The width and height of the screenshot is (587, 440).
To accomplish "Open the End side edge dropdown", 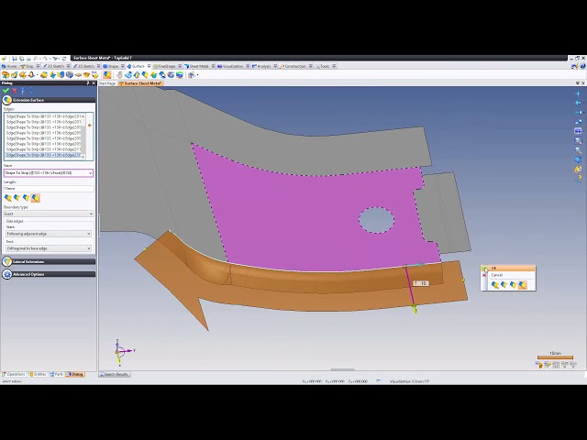I will tap(49, 248).
